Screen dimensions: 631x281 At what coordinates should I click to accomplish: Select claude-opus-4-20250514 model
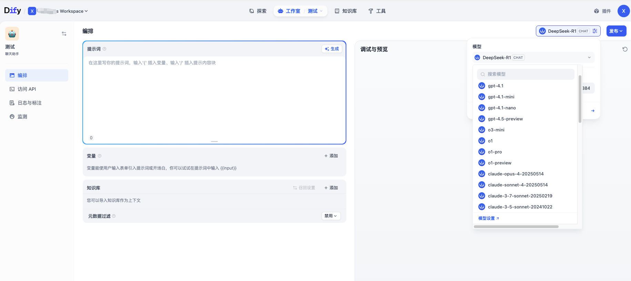tap(526, 174)
